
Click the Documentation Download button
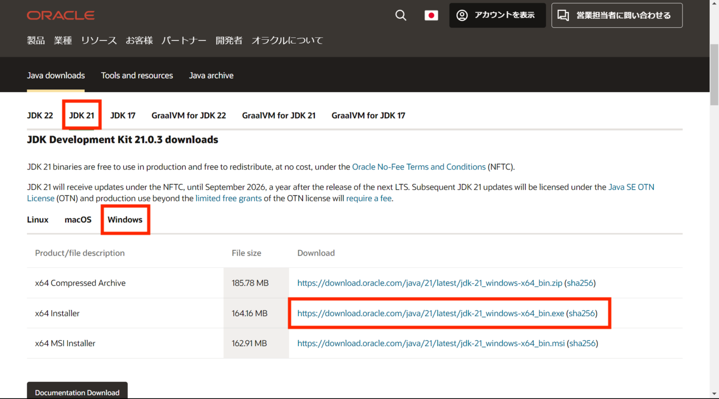77,392
